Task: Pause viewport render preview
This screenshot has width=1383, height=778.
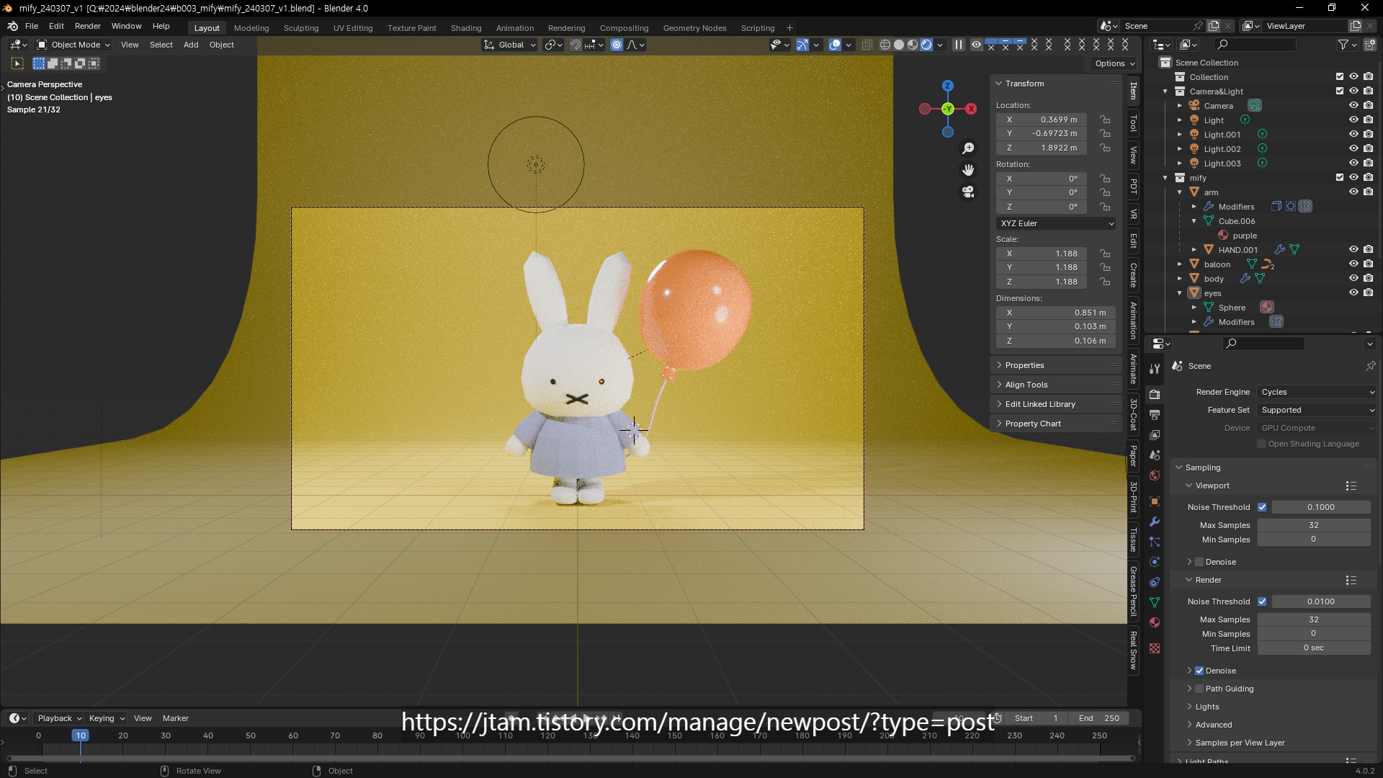Action: (x=959, y=45)
